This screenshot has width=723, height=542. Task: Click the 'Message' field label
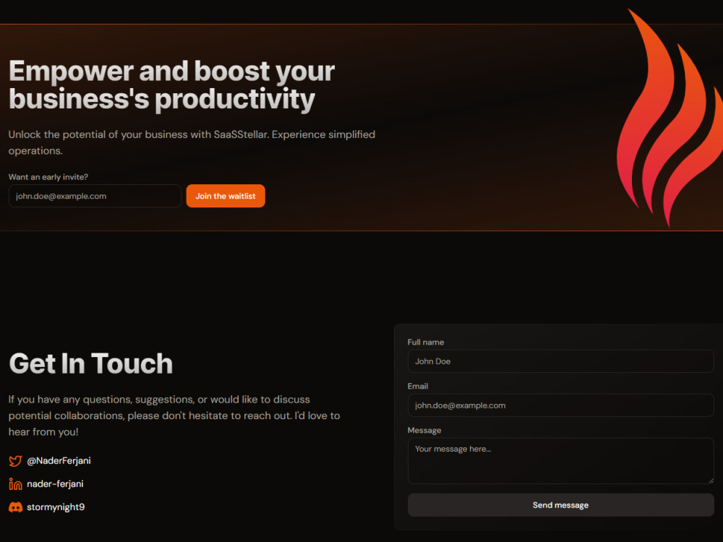click(424, 430)
